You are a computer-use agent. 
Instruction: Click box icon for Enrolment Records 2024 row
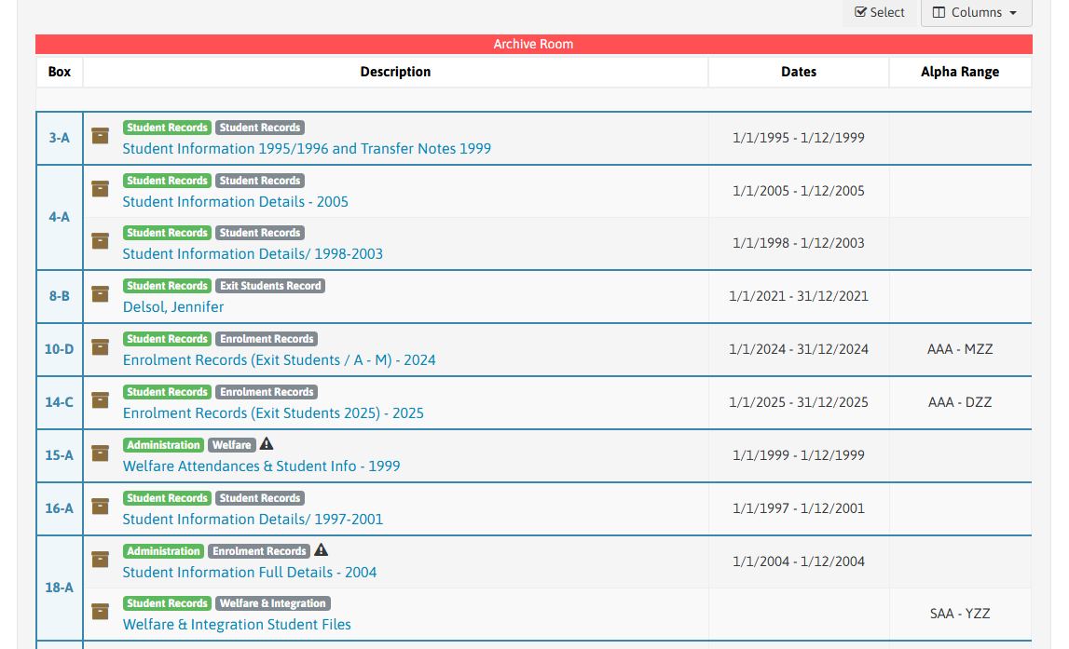click(101, 346)
